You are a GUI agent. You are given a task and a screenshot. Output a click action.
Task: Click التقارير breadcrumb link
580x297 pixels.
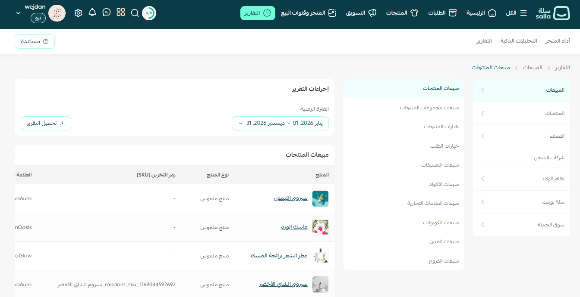[x=562, y=68]
